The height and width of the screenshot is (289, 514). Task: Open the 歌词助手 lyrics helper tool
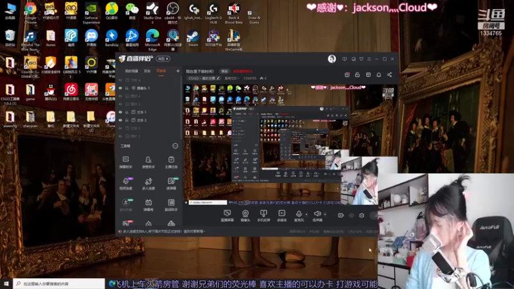171,205
